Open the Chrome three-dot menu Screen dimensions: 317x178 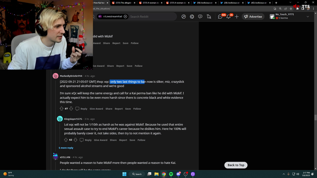[x=314, y=9]
